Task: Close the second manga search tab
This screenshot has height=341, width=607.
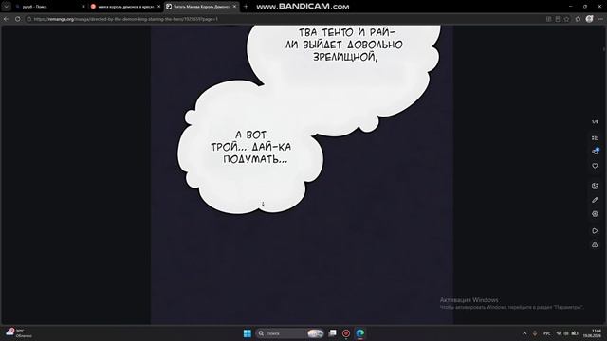Action: click(158, 7)
